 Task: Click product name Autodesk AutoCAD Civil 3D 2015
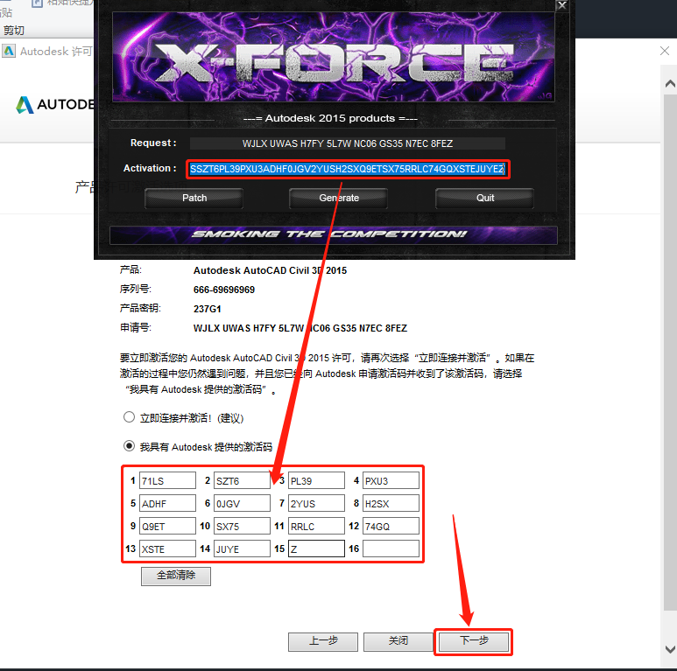click(270, 271)
